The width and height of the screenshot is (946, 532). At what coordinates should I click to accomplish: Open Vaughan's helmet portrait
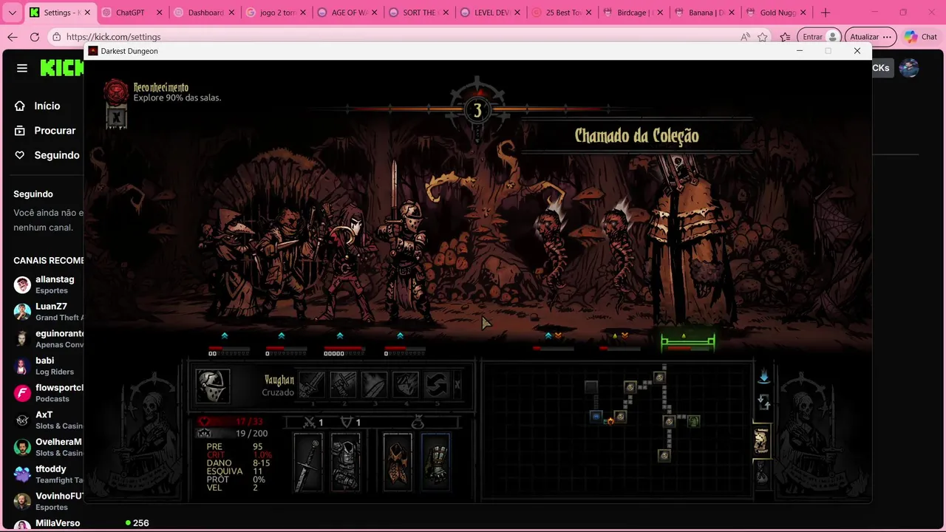pyautogui.click(x=213, y=386)
